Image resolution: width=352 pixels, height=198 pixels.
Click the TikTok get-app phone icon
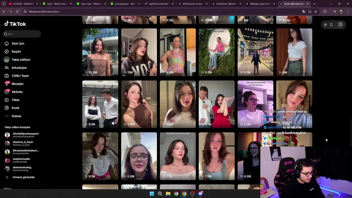[x=331, y=25]
